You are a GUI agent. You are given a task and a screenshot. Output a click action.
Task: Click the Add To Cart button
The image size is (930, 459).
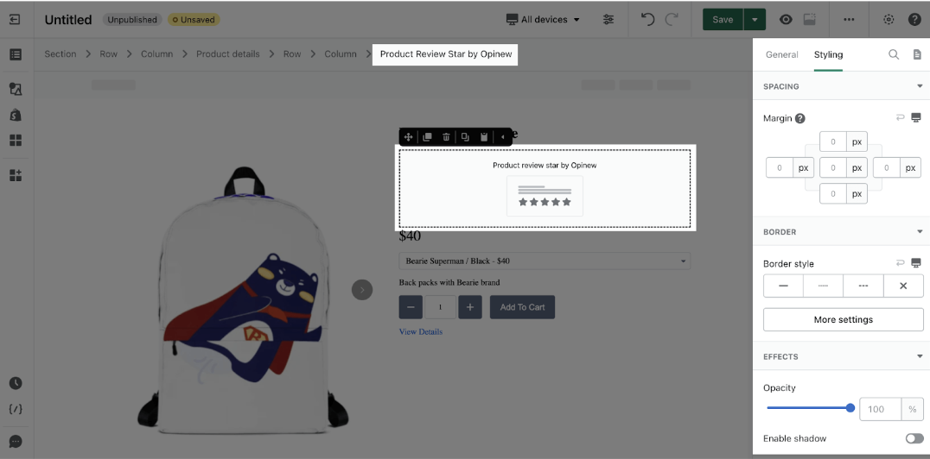(x=523, y=307)
